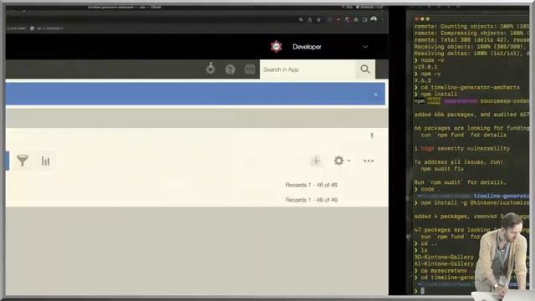Click lower 'Records 1 - 46 of 46' text
The width and height of the screenshot is (535, 301).
coord(311,200)
